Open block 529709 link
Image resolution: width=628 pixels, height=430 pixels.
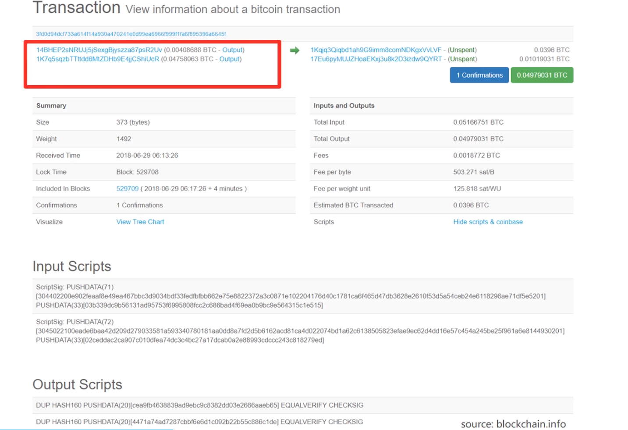coord(128,188)
